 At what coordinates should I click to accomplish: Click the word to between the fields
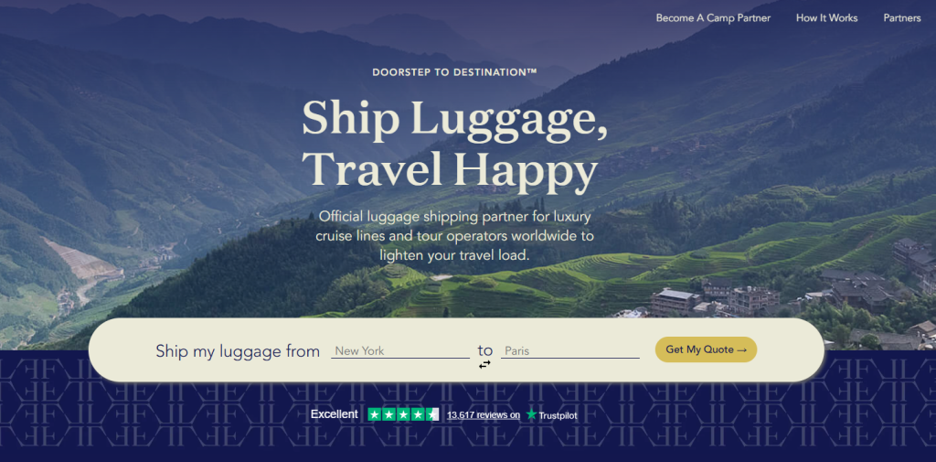coord(485,350)
